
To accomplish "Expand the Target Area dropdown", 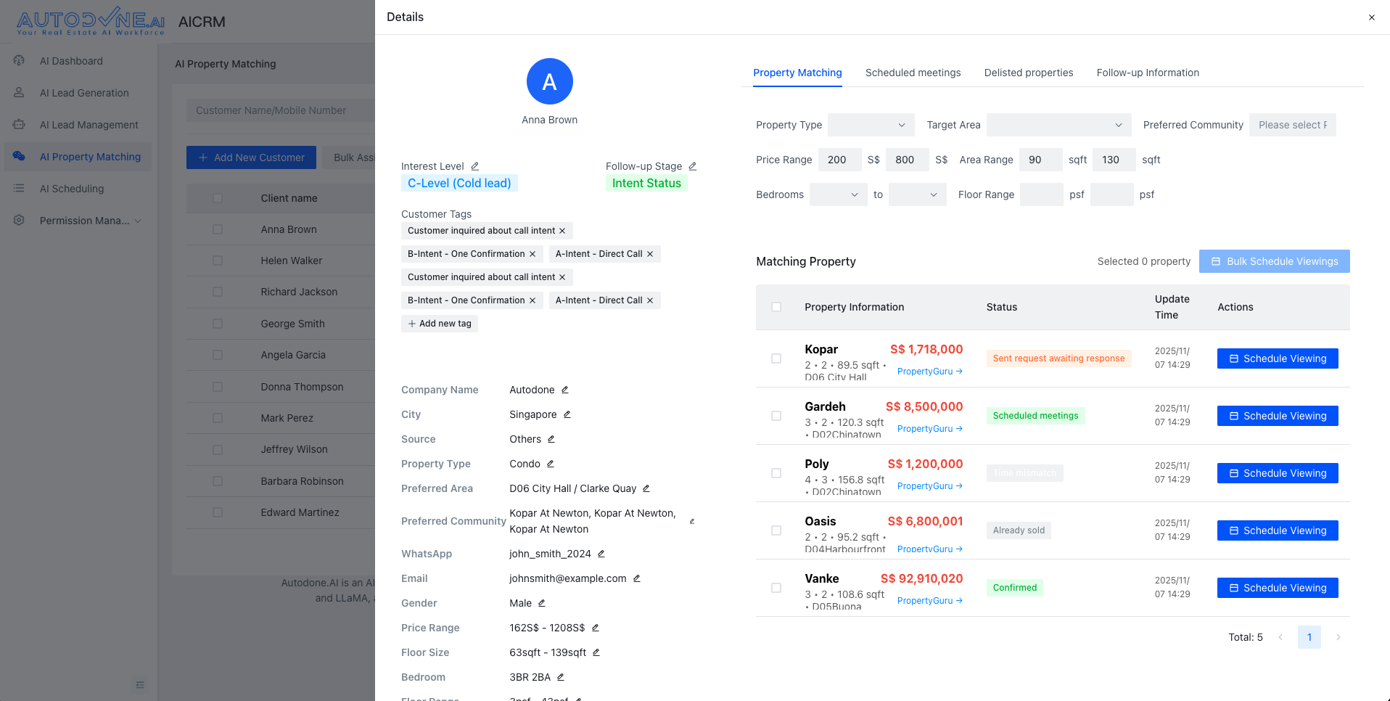I will point(1058,125).
